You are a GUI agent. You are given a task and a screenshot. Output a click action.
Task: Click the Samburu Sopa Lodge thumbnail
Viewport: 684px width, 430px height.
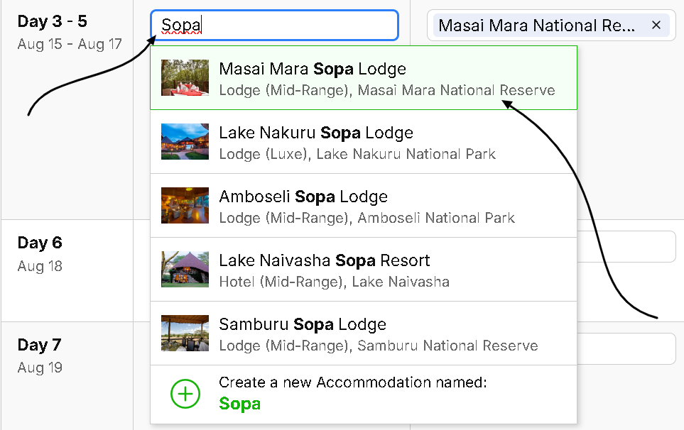(185, 333)
